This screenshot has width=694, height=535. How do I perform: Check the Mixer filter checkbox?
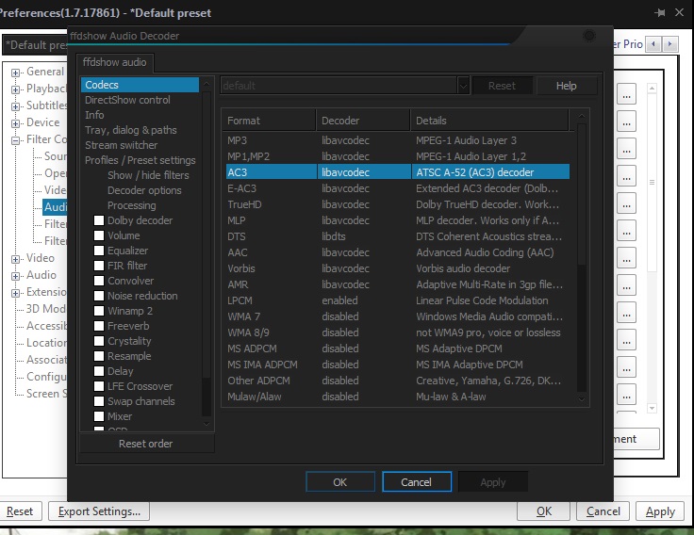[99, 416]
